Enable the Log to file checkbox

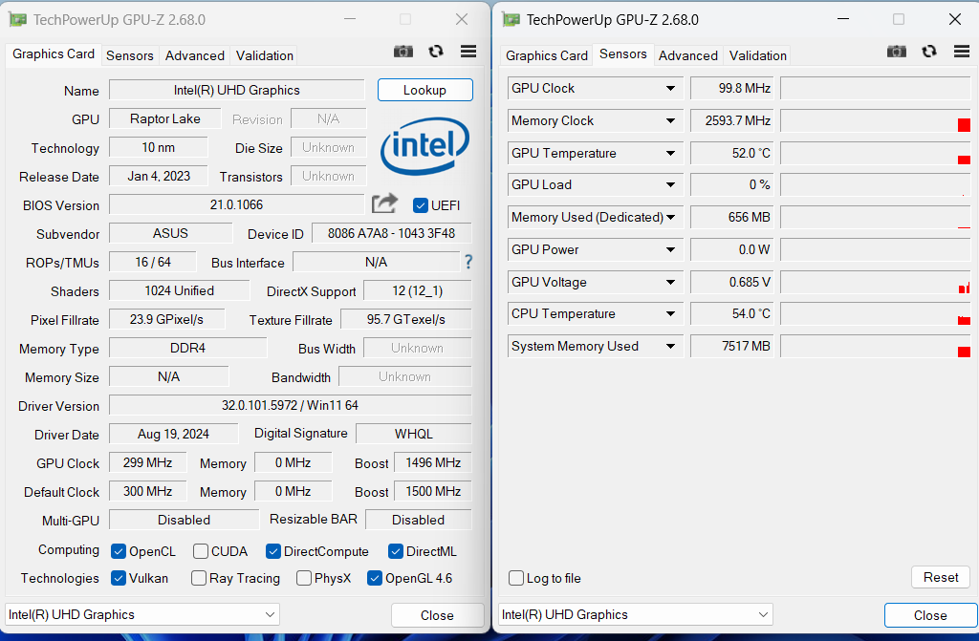[516, 578]
